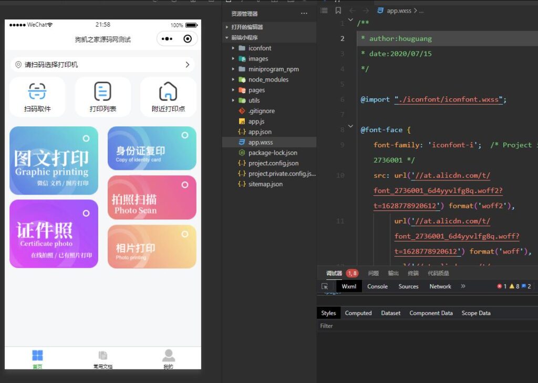This screenshot has width=538, height=383.
Task: Collapse the @font-face block fold arrow
Action: (351, 126)
